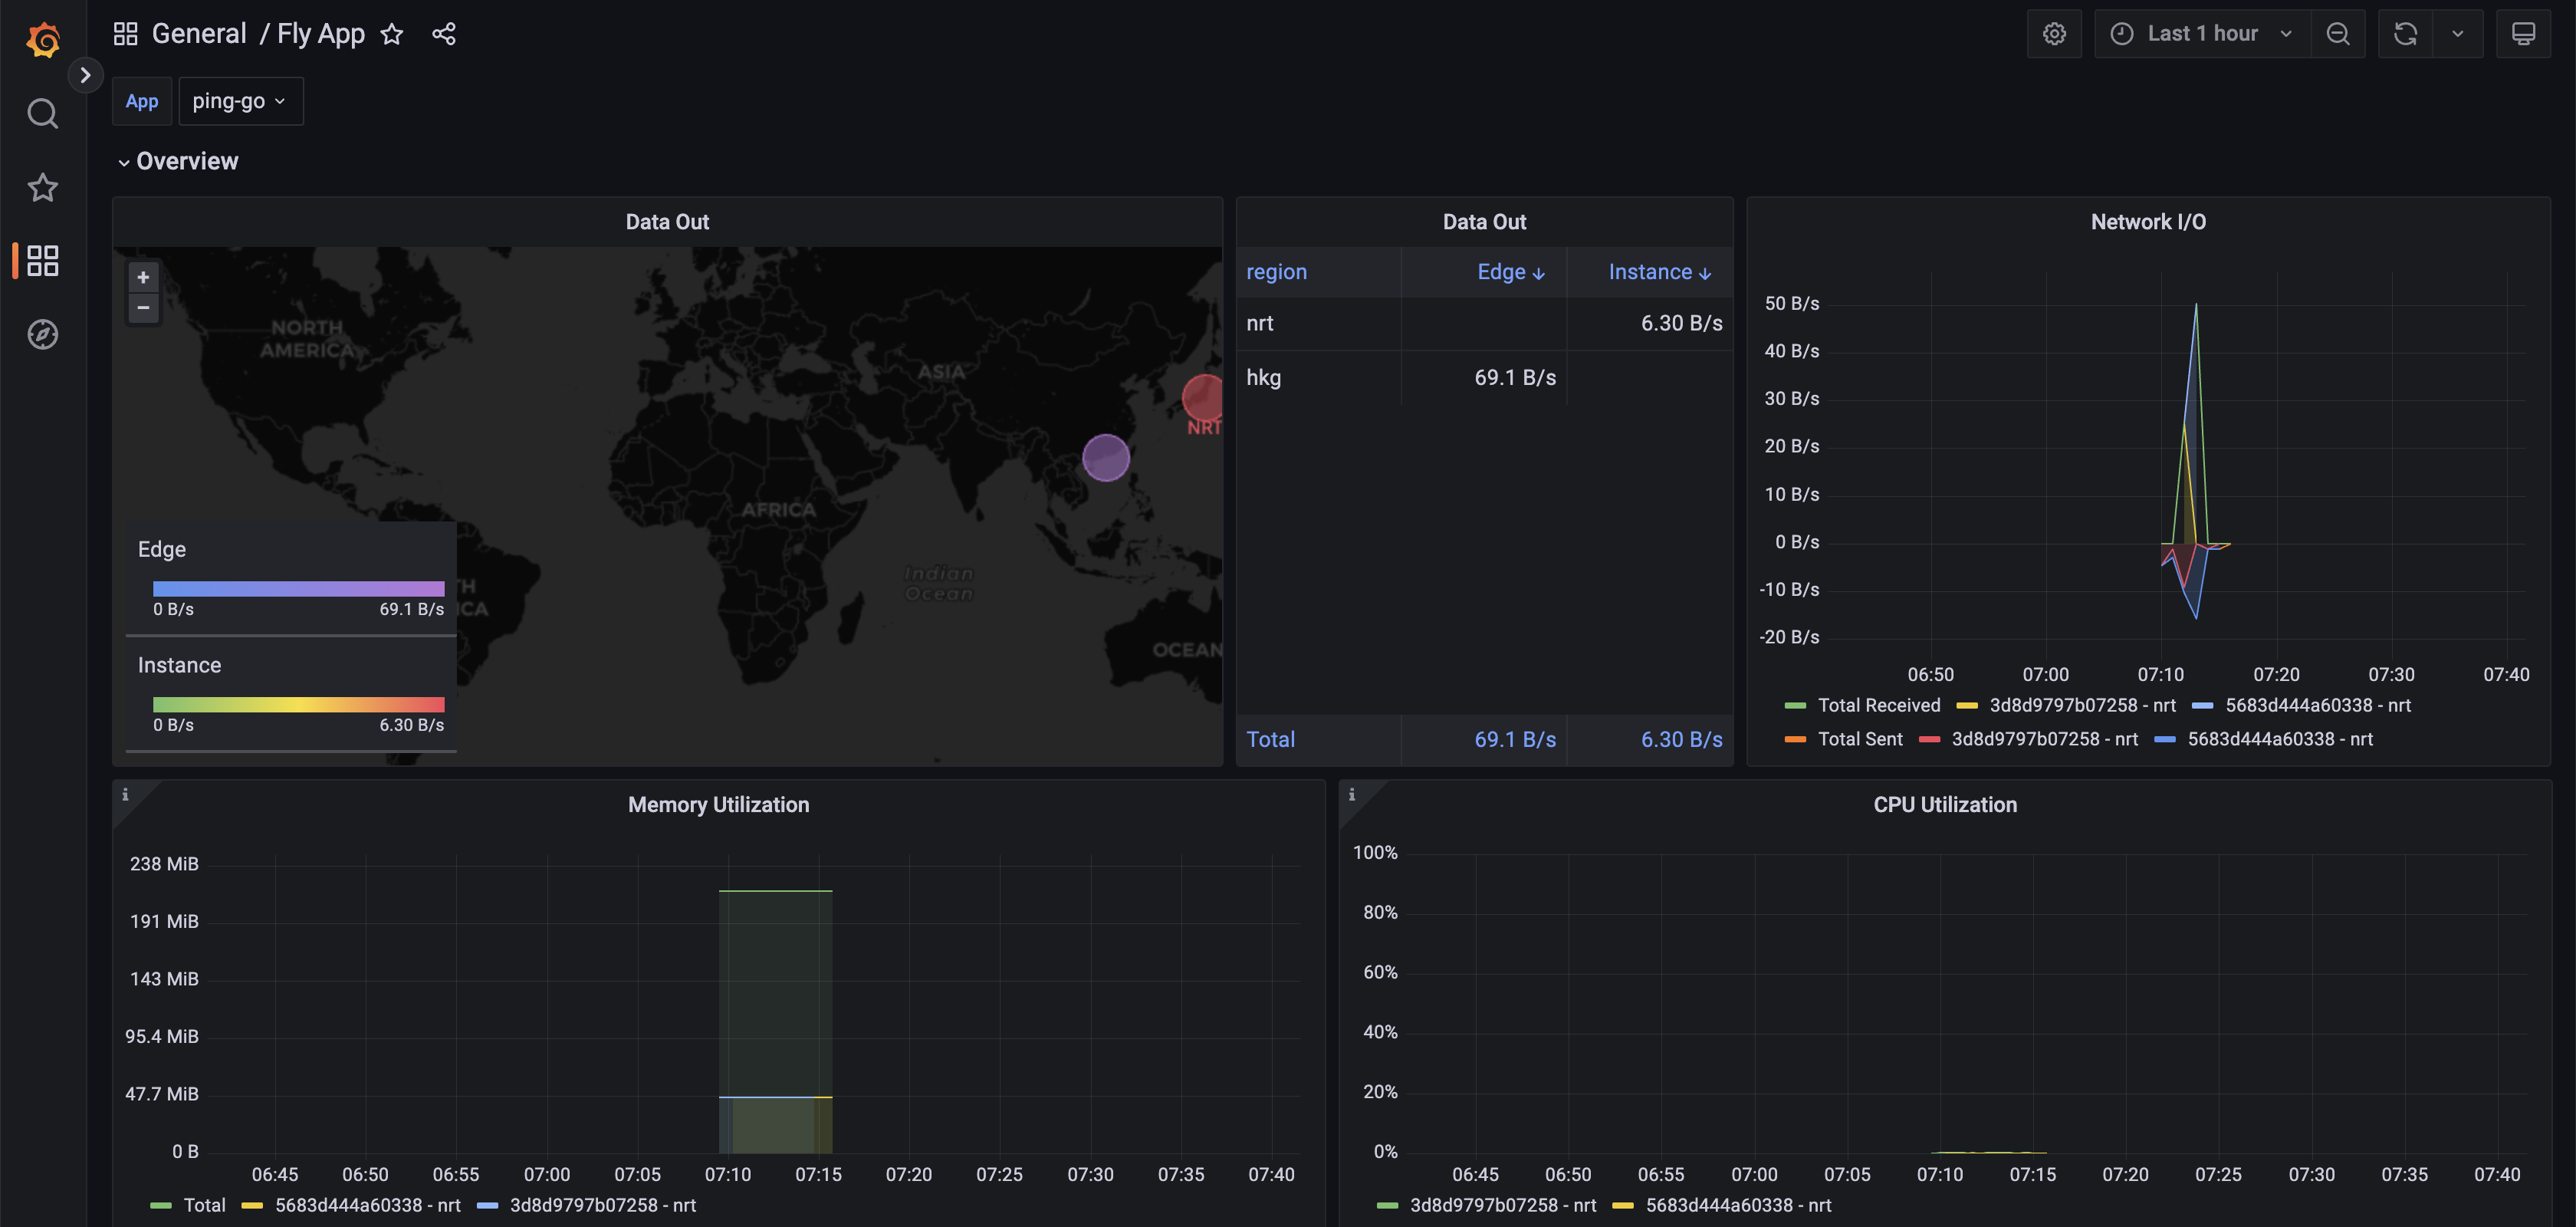The image size is (2576, 1227).
Task: Click the zoom out time range icon
Action: [x=2338, y=34]
